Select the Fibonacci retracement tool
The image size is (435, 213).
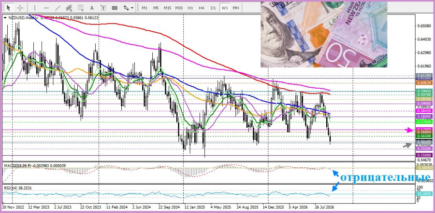[x=80, y=8]
